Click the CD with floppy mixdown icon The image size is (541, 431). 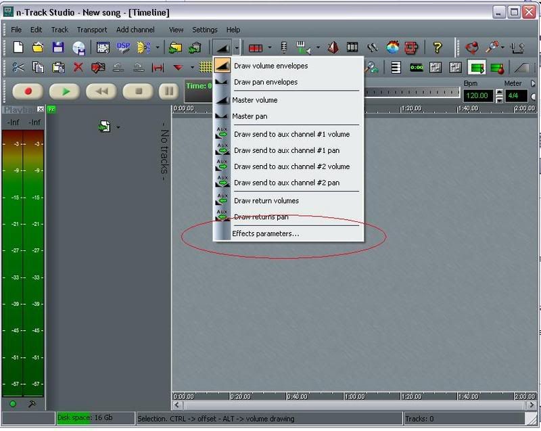tap(78, 47)
